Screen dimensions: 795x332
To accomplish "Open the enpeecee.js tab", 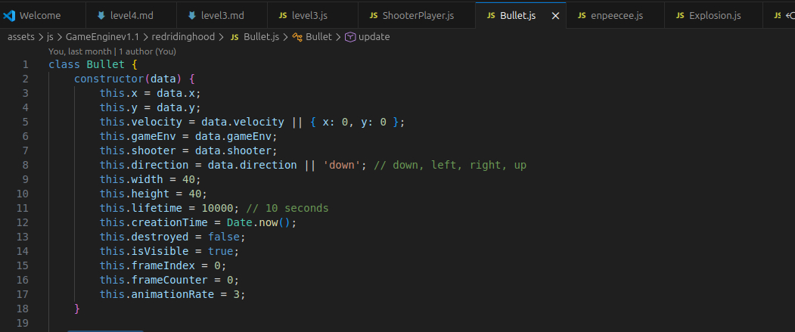I will pyautogui.click(x=611, y=15).
